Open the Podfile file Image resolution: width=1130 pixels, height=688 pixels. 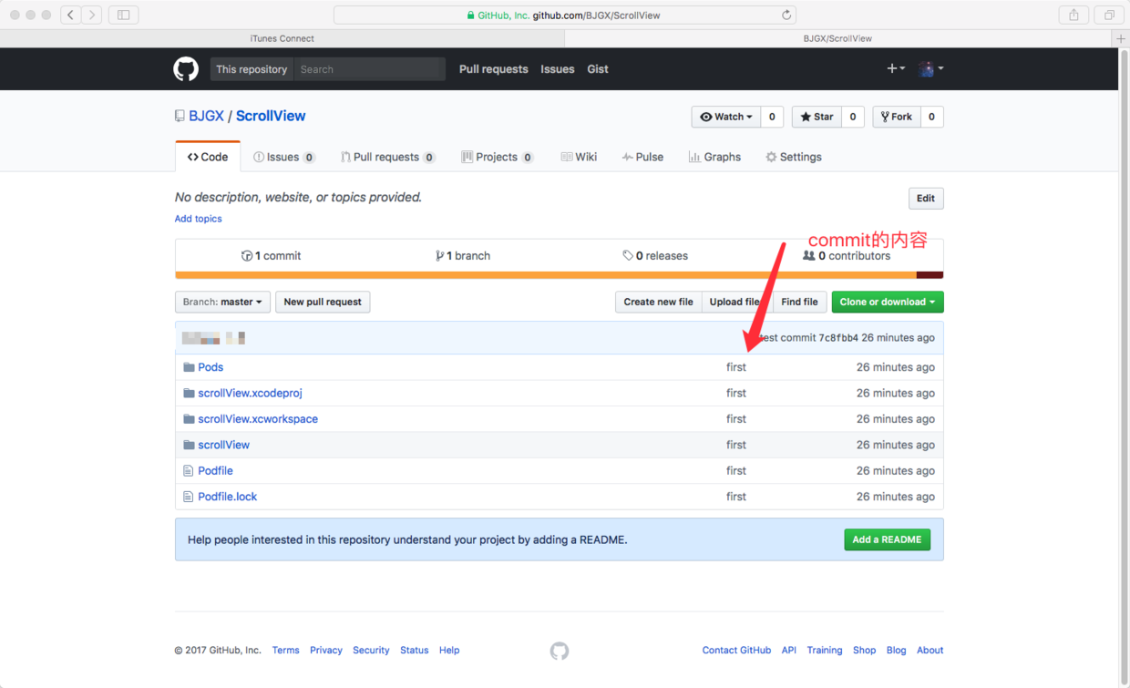point(215,471)
